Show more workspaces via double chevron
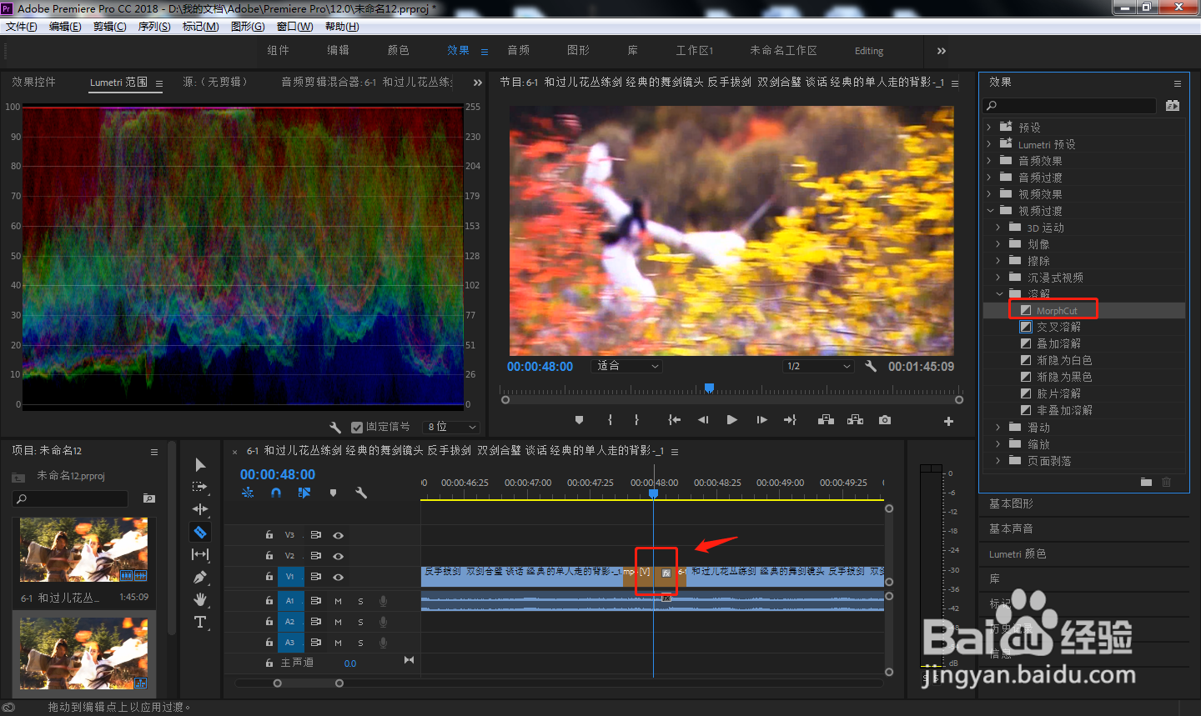 942,51
